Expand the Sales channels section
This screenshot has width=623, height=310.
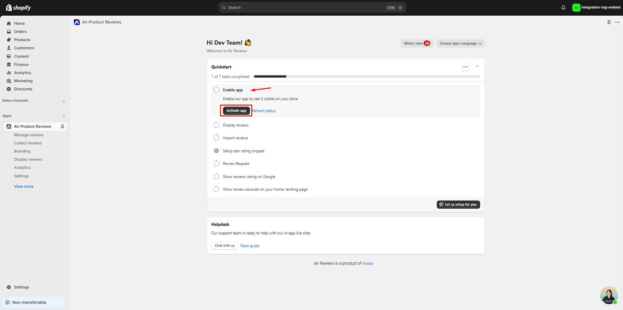(64, 101)
